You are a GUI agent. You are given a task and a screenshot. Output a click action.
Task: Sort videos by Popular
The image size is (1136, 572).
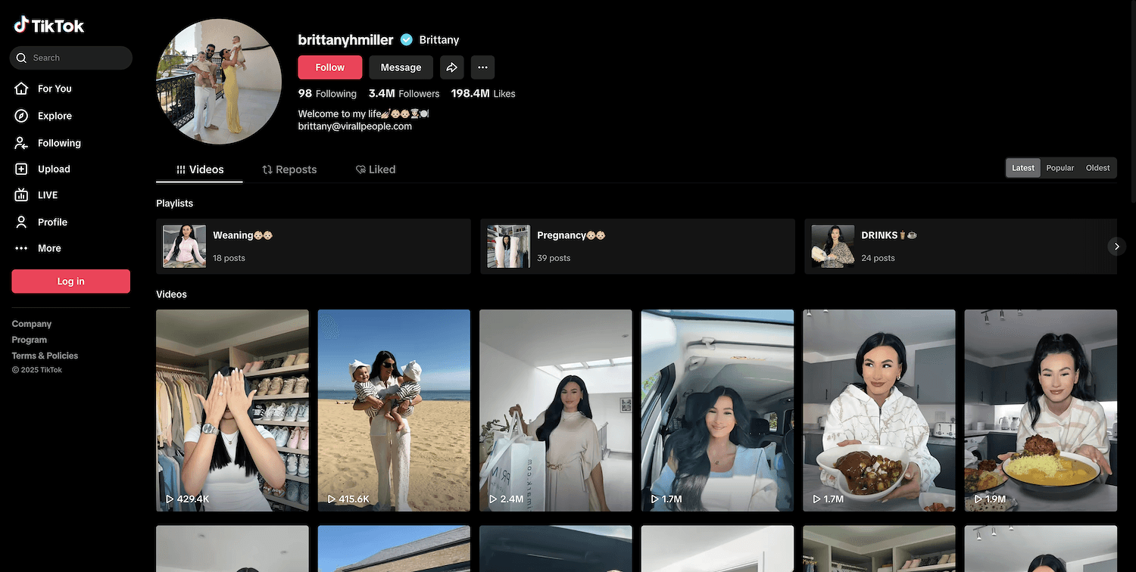(x=1060, y=168)
